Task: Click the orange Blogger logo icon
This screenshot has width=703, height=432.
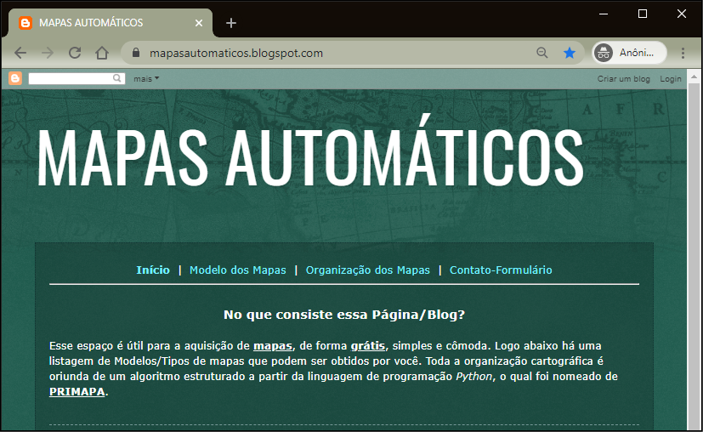Action: point(15,79)
